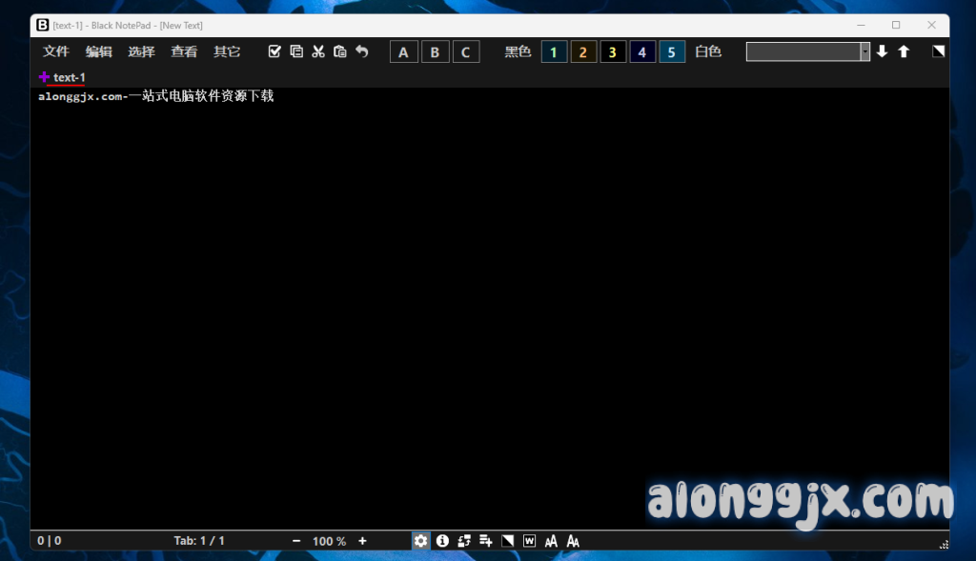Click the copy icon in toolbar
The width and height of the screenshot is (976, 561).
[296, 51]
